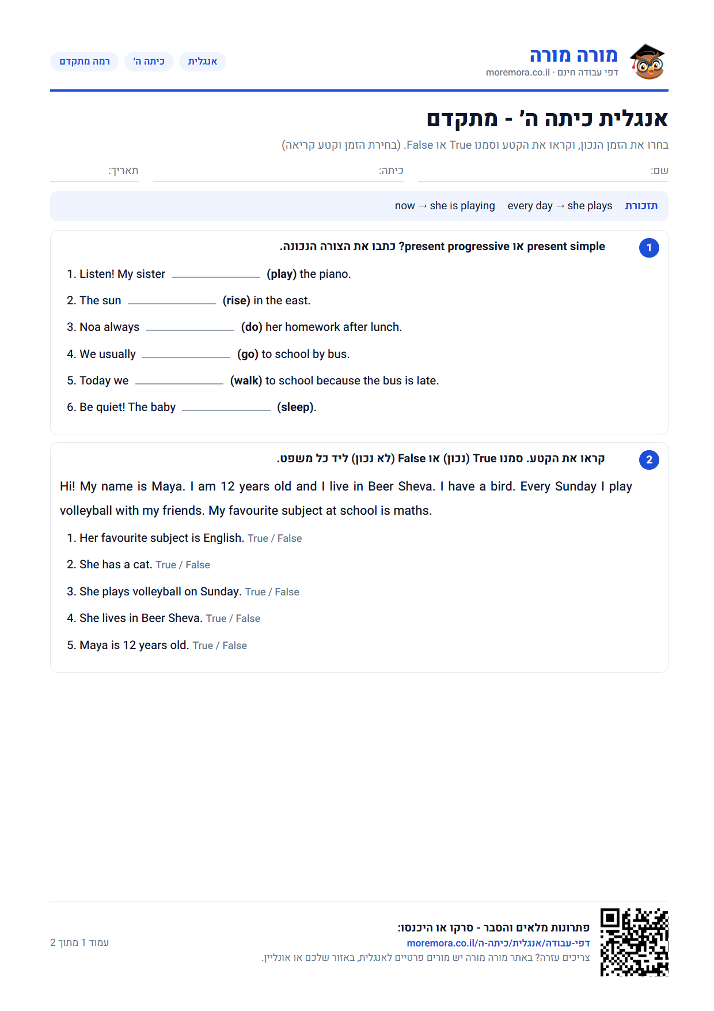Click the QR code in footer

pos(634,942)
